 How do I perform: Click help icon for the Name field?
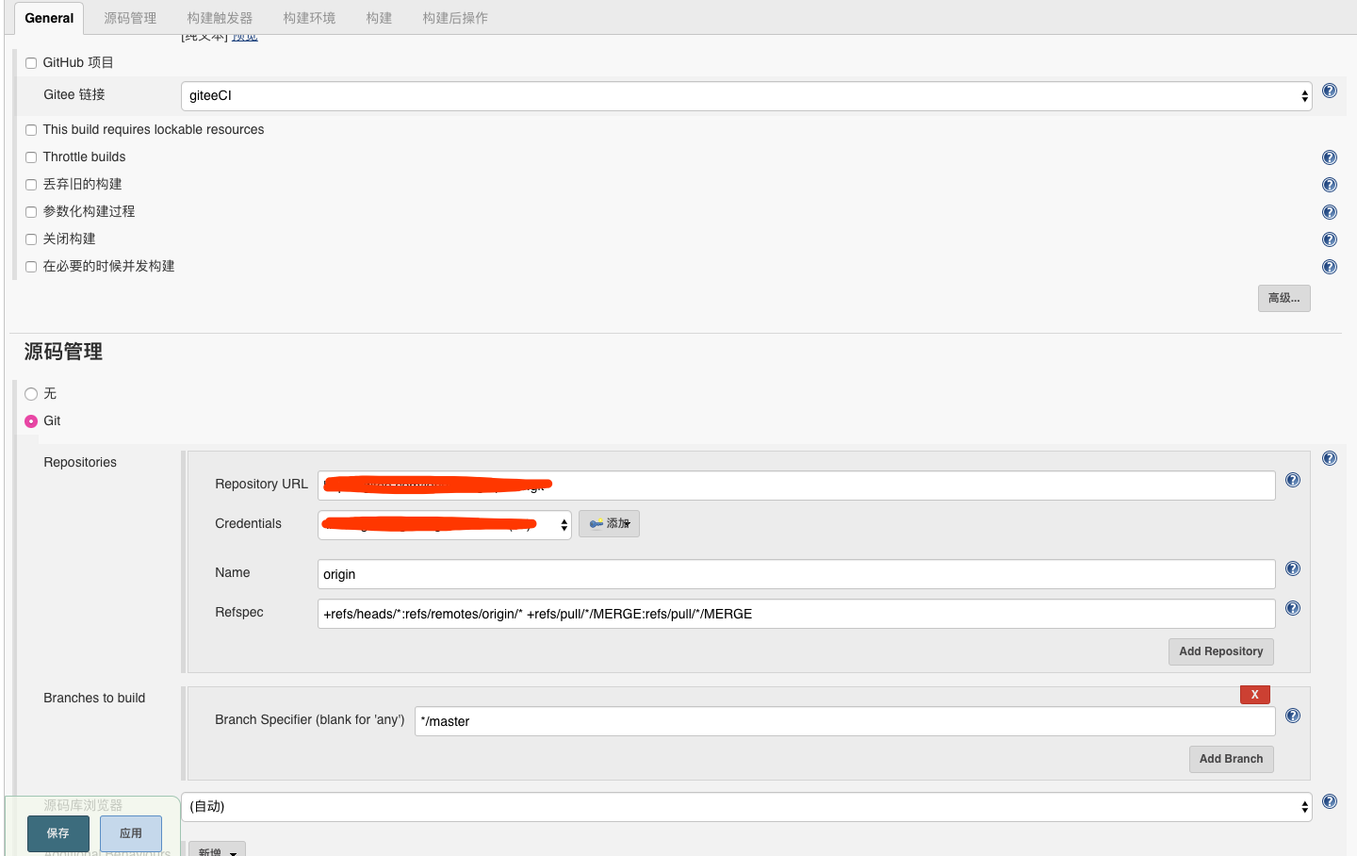(x=1292, y=569)
